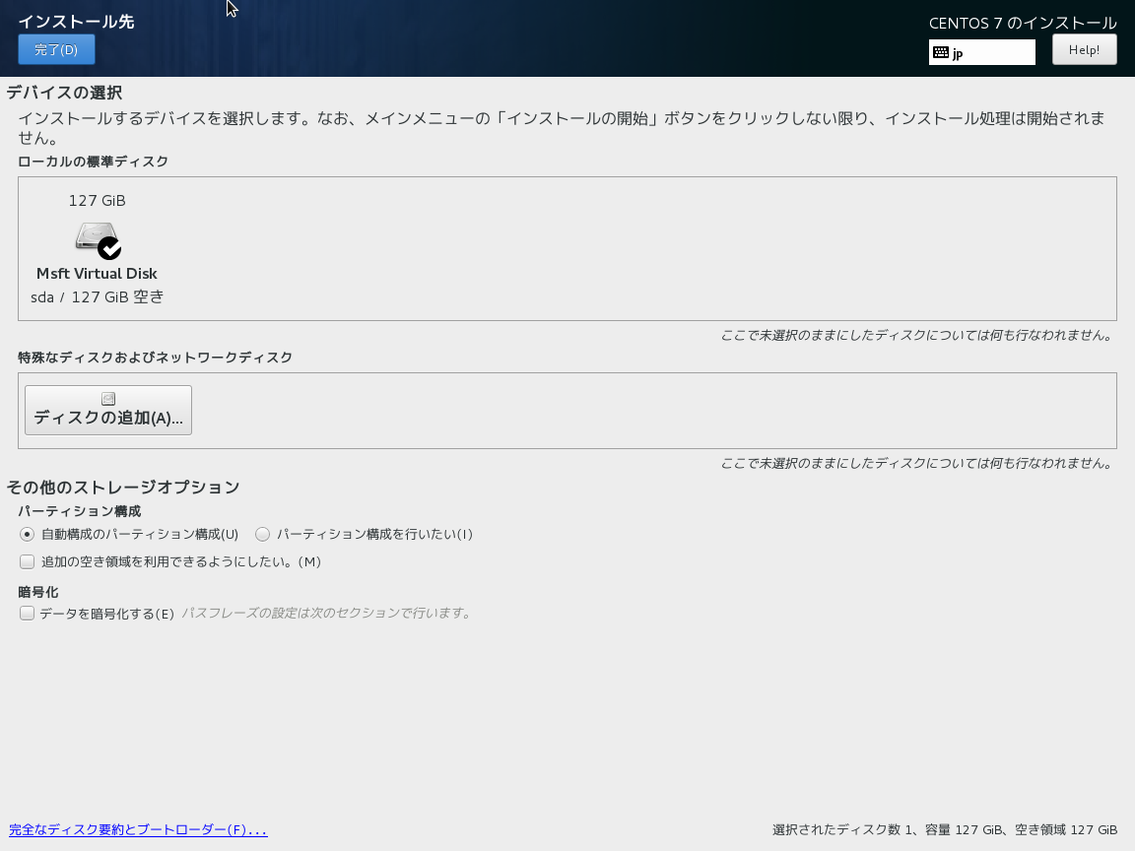Click the checkmark badge on the disk

[x=109, y=248]
